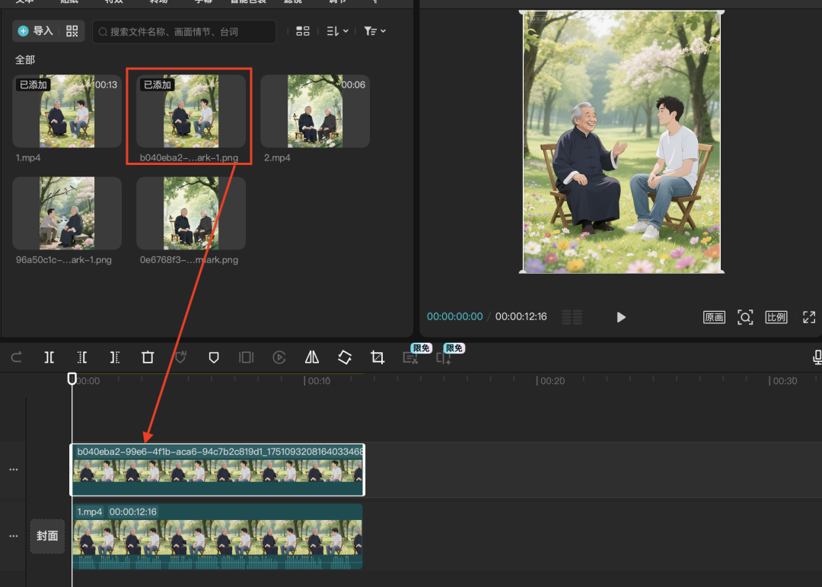Expand the sort order dropdown
The image size is (822, 587).
pyautogui.click(x=337, y=31)
